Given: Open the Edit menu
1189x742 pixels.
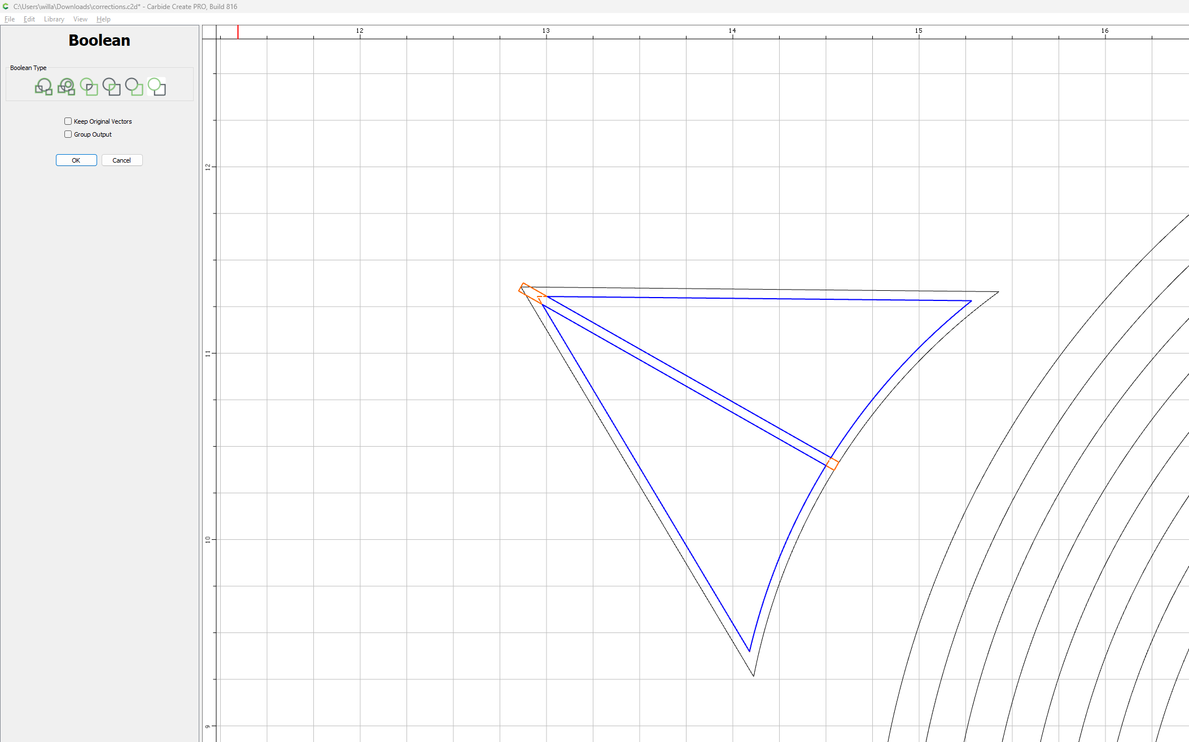Looking at the screenshot, I should 29,19.
